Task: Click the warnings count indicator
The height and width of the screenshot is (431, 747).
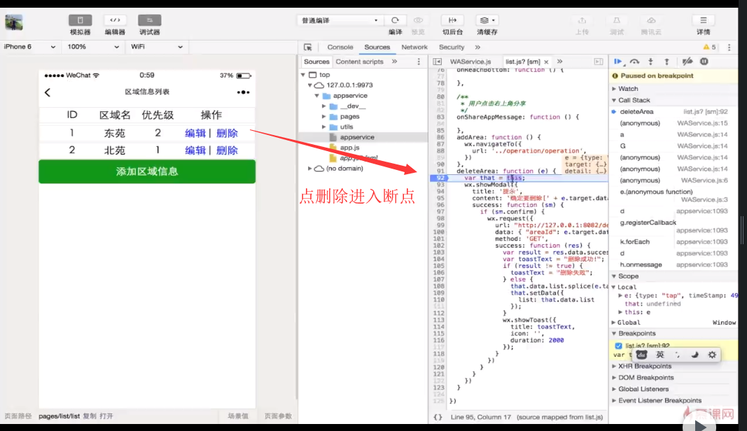Action: 709,47
